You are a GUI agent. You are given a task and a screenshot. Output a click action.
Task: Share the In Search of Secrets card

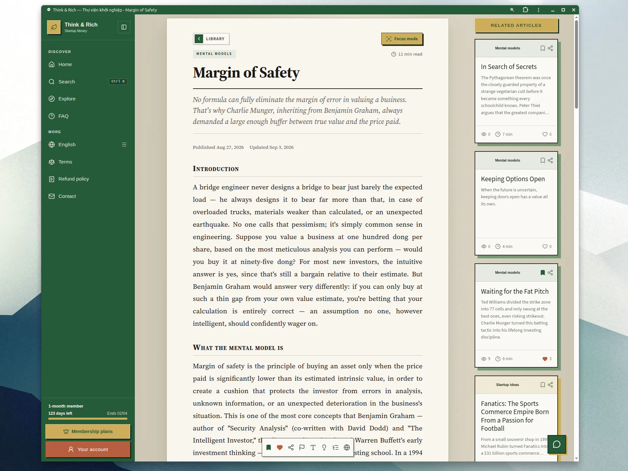[550, 48]
